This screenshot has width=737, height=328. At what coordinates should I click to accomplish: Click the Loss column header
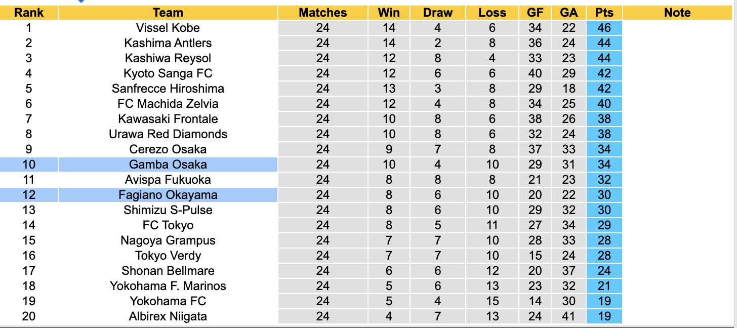coord(492,13)
